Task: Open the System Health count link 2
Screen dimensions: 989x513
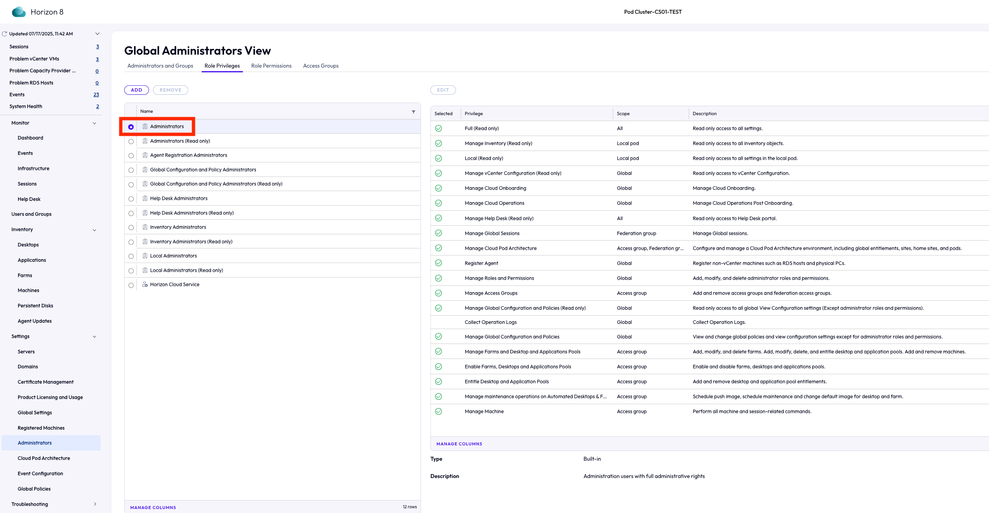Action: point(97,107)
